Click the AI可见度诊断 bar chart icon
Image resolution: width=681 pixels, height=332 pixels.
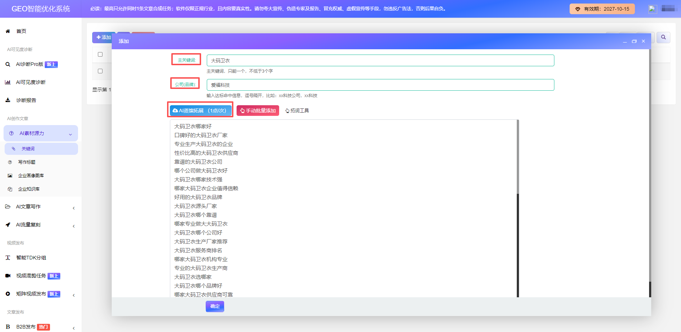click(x=8, y=82)
